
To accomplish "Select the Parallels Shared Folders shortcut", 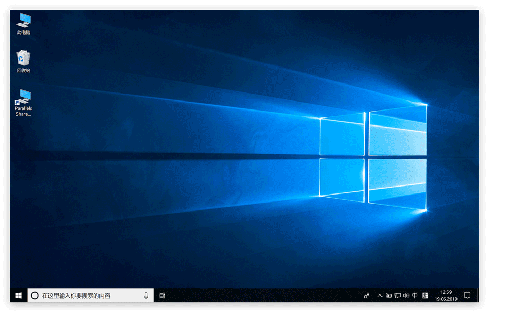I will point(23,102).
